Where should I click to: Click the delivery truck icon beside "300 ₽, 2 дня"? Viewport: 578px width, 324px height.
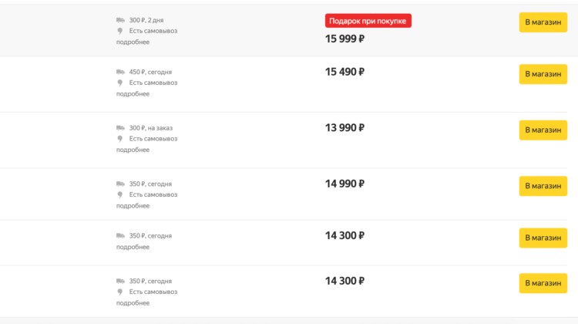[x=120, y=20]
